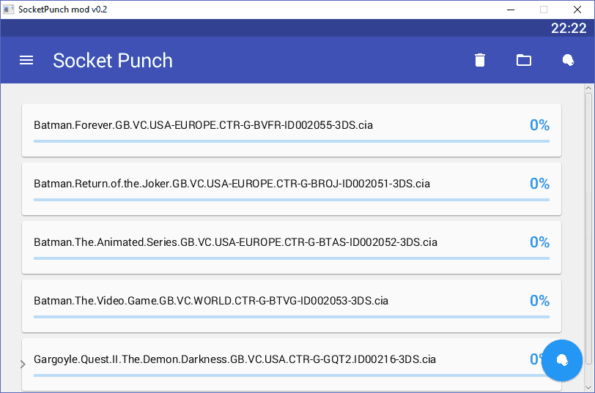Click Batman Forever progress bar
The height and width of the screenshot is (393, 595).
292,141
